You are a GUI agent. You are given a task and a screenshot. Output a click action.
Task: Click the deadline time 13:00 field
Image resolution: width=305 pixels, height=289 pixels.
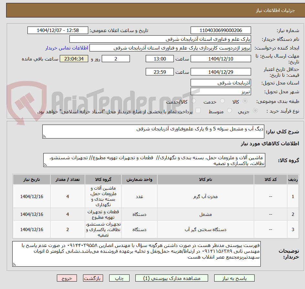[160, 59]
